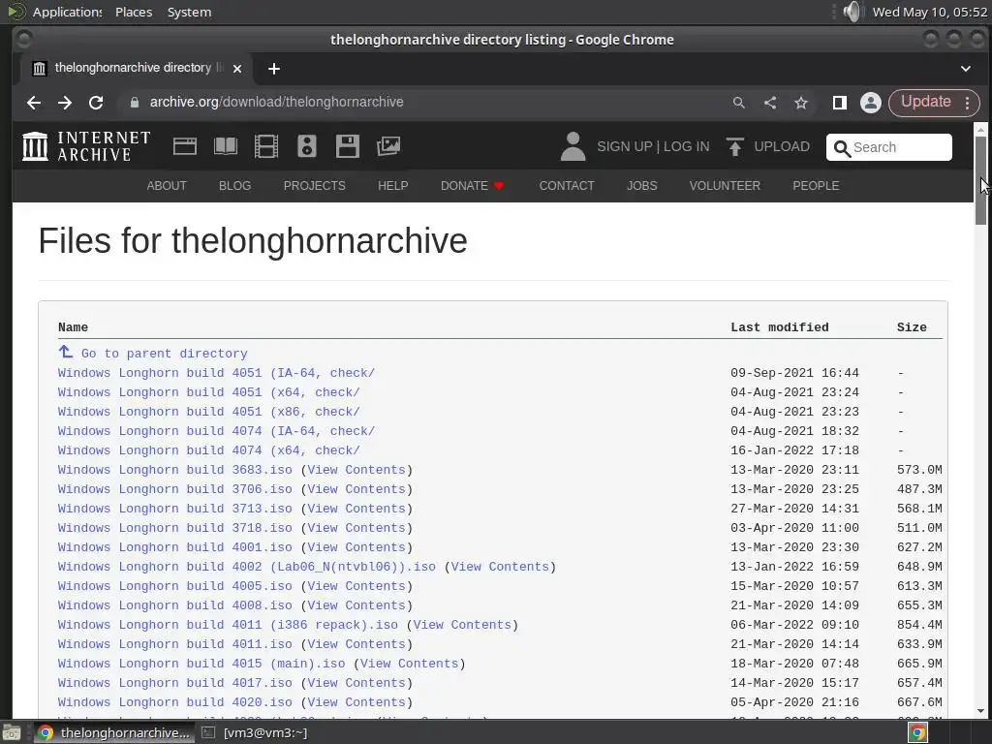
Task: Open the Web (Wayback) icon in Archive nav
Action: 185,146
